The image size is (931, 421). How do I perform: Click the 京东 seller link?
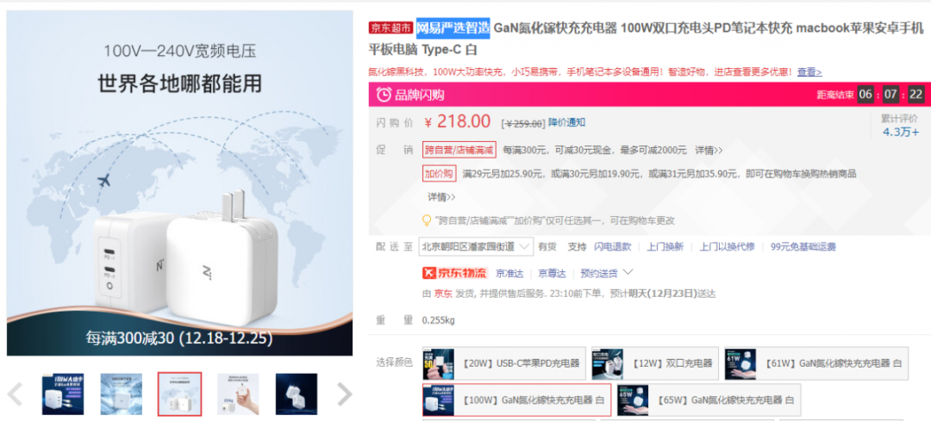tap(443, 294)
